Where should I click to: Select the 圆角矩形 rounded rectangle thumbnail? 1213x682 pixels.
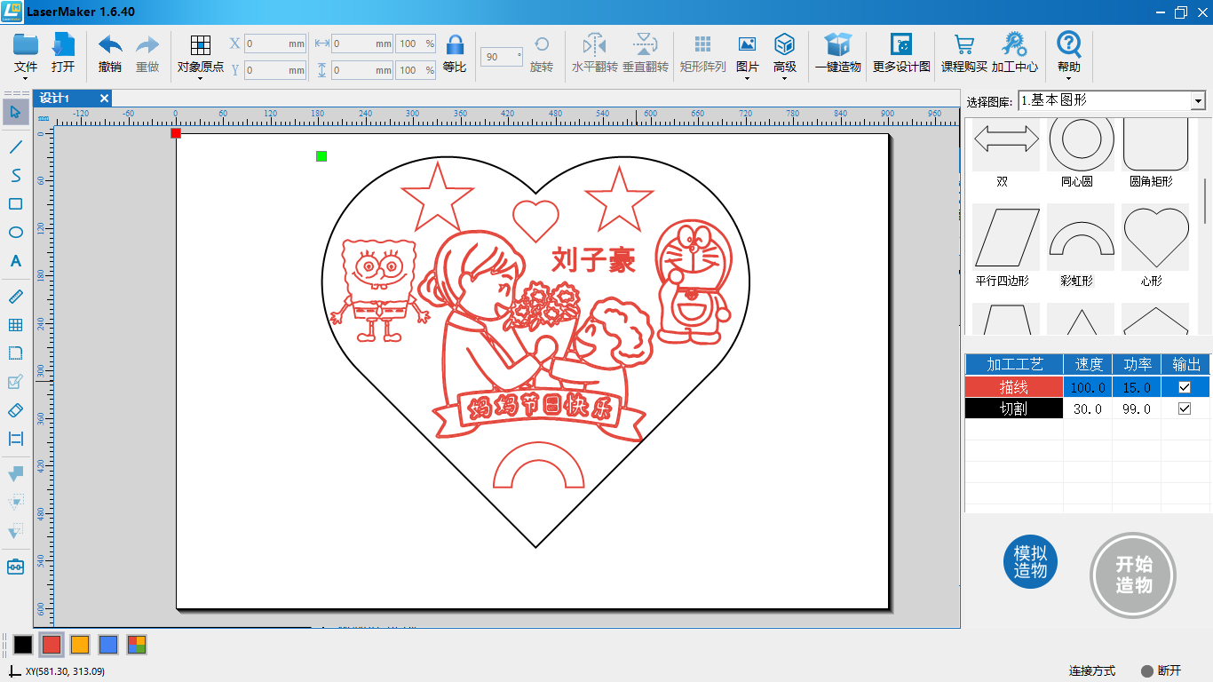pos(1155,144)
